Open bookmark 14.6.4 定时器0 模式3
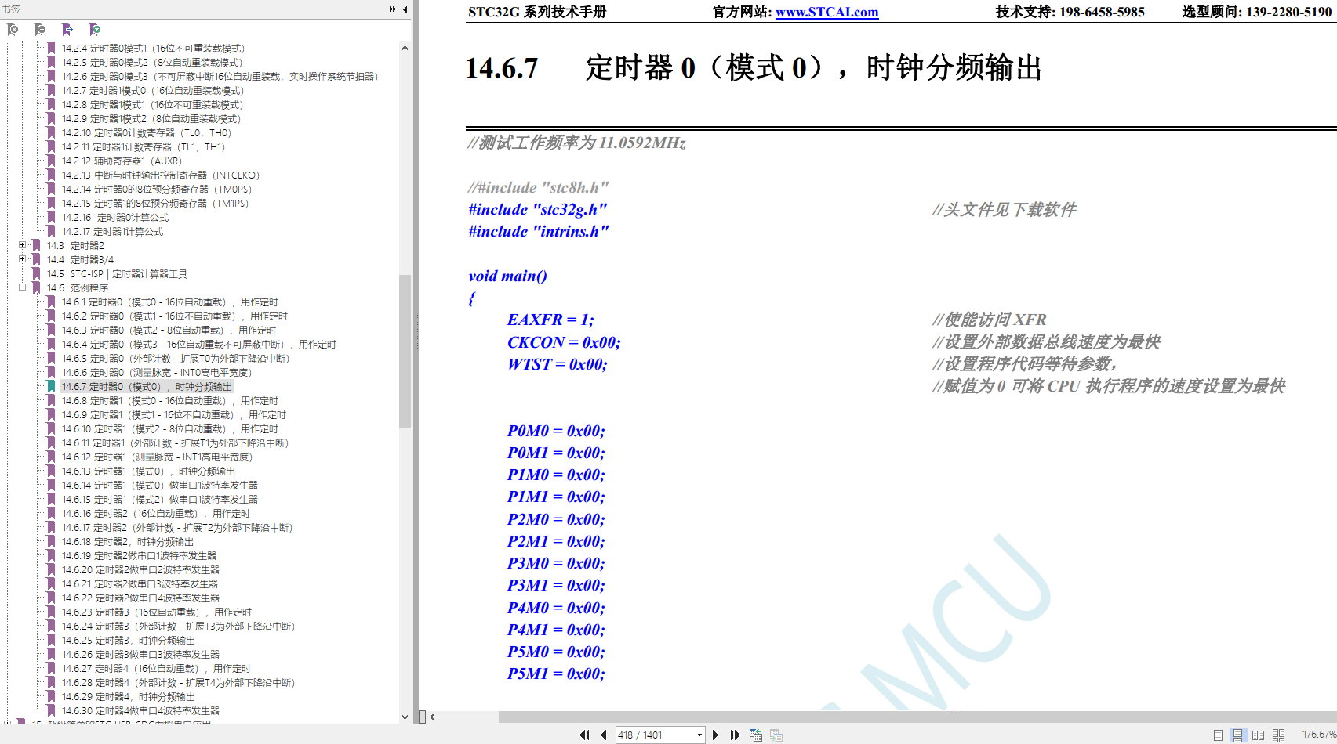The height and width of the screenshot is (744, 1337). (x=199, y=344)
